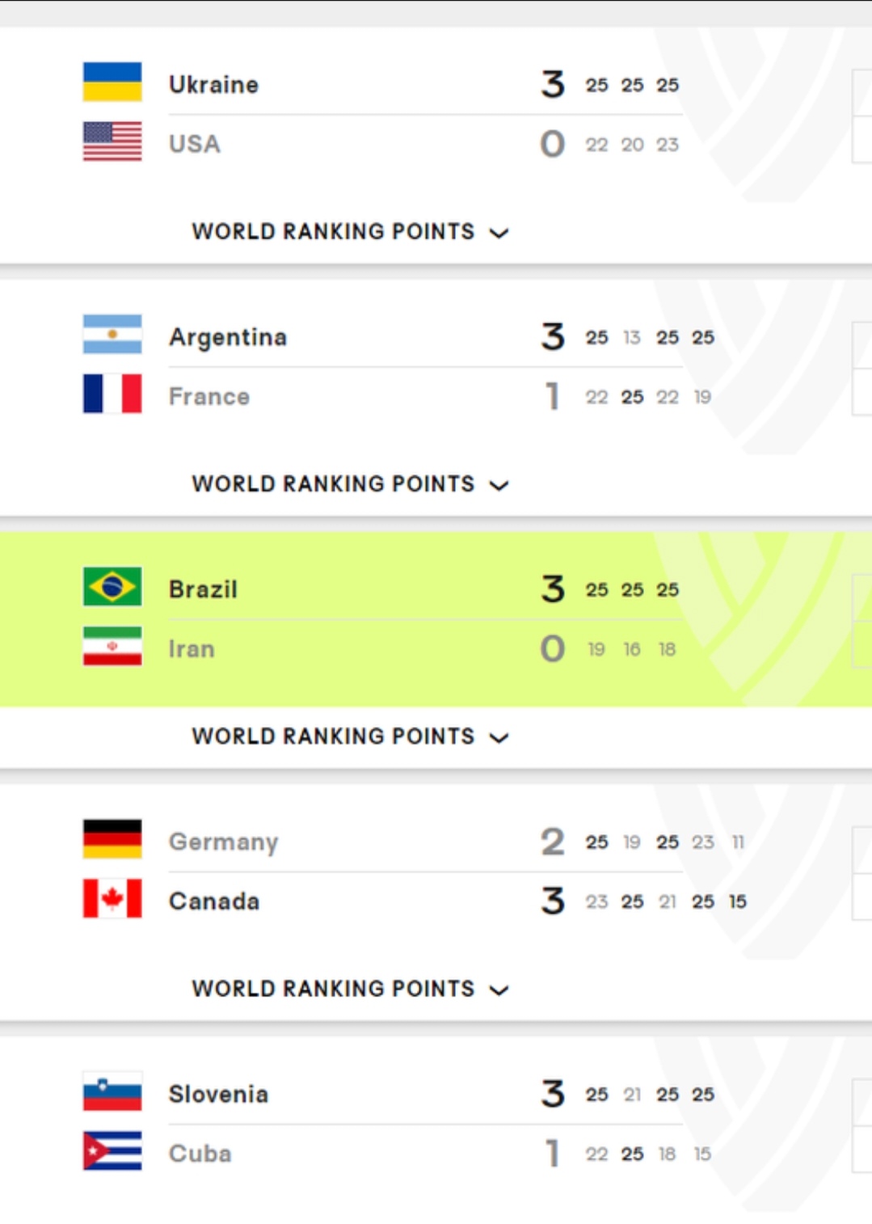
Task: Click the Argentina flag icon
Action: [112, 334]
